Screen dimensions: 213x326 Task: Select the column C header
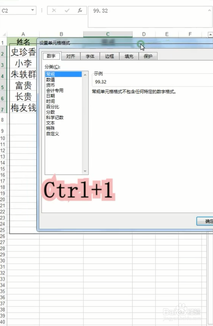(108, 34)
